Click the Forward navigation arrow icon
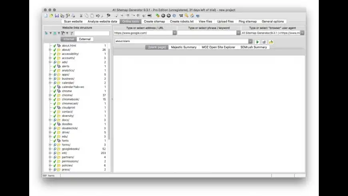The width and height of the screenshot is (348, 196). 169,16
